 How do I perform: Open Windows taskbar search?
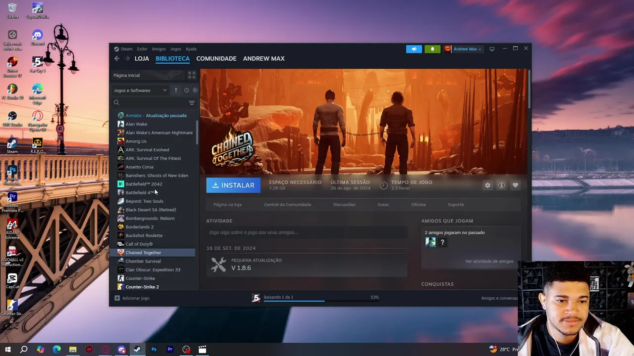coord(24,350)
